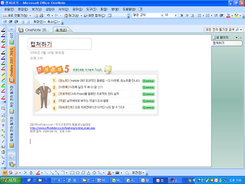
Task: Click the Windows 시작 start button
Action: pyautogui.click(x=11, y=180)
